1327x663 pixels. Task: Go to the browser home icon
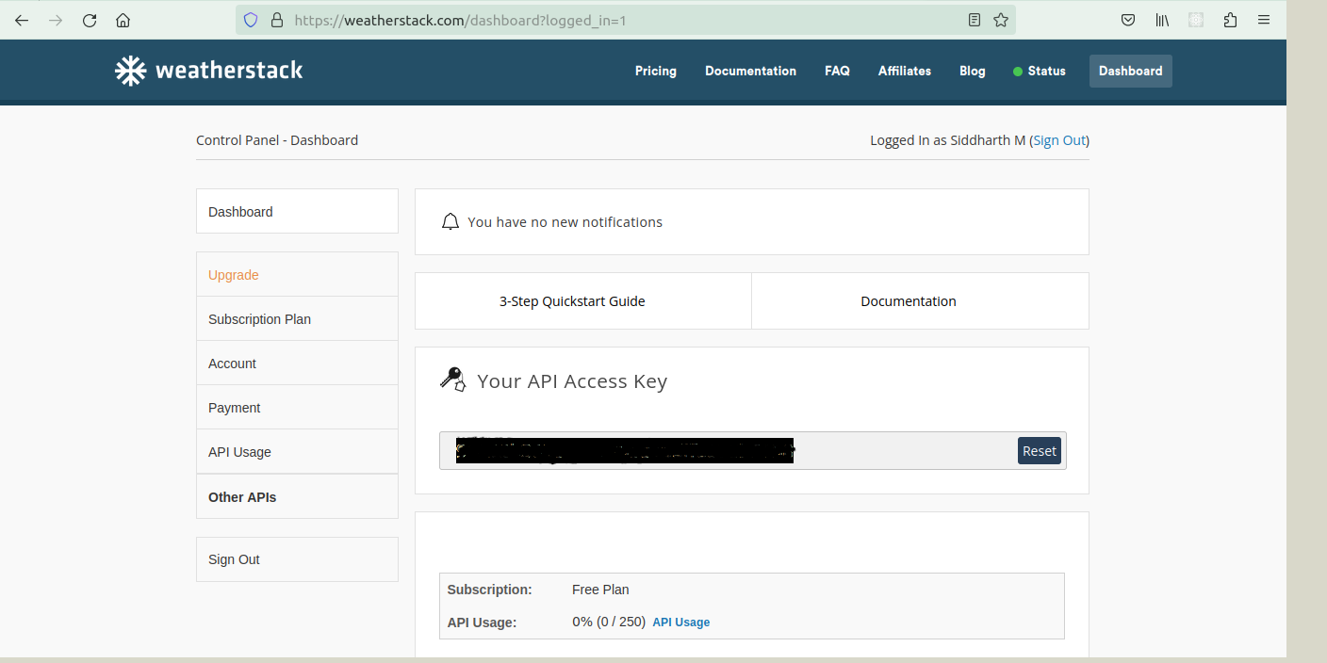(123, 20)
